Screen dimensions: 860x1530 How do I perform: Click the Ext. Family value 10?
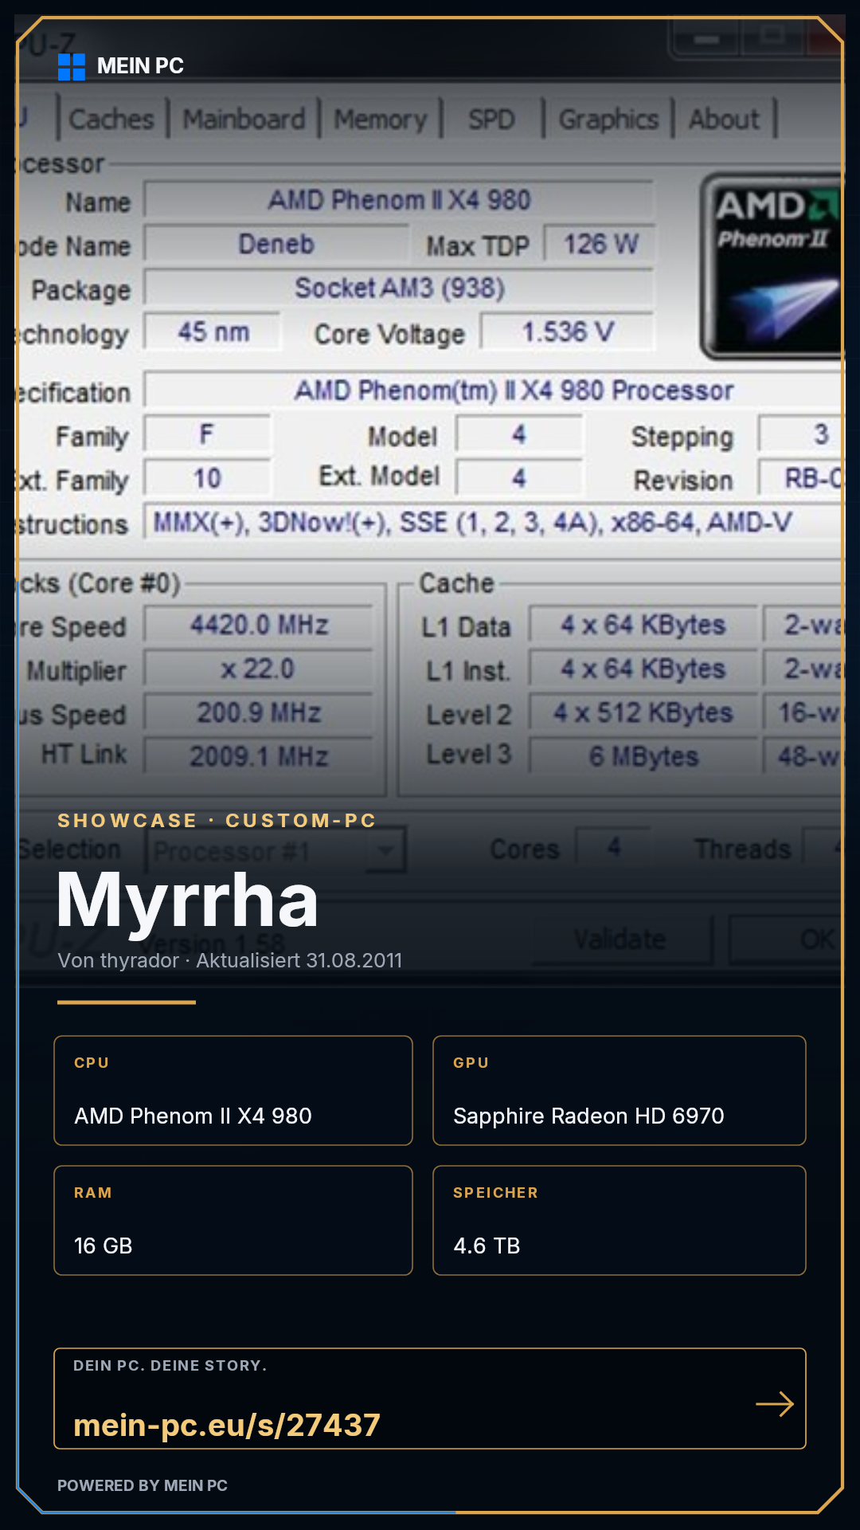pyautogui.click(x=207, y=478)
